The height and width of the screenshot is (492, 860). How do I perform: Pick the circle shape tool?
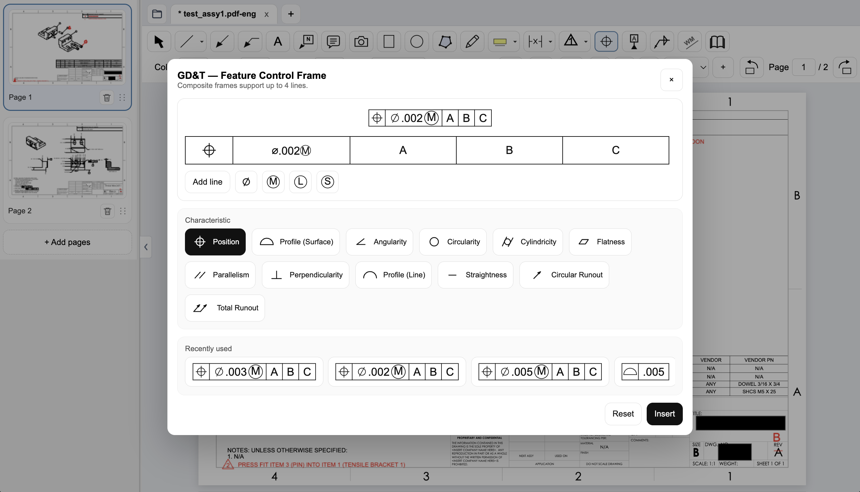click(x=416, y=41)
